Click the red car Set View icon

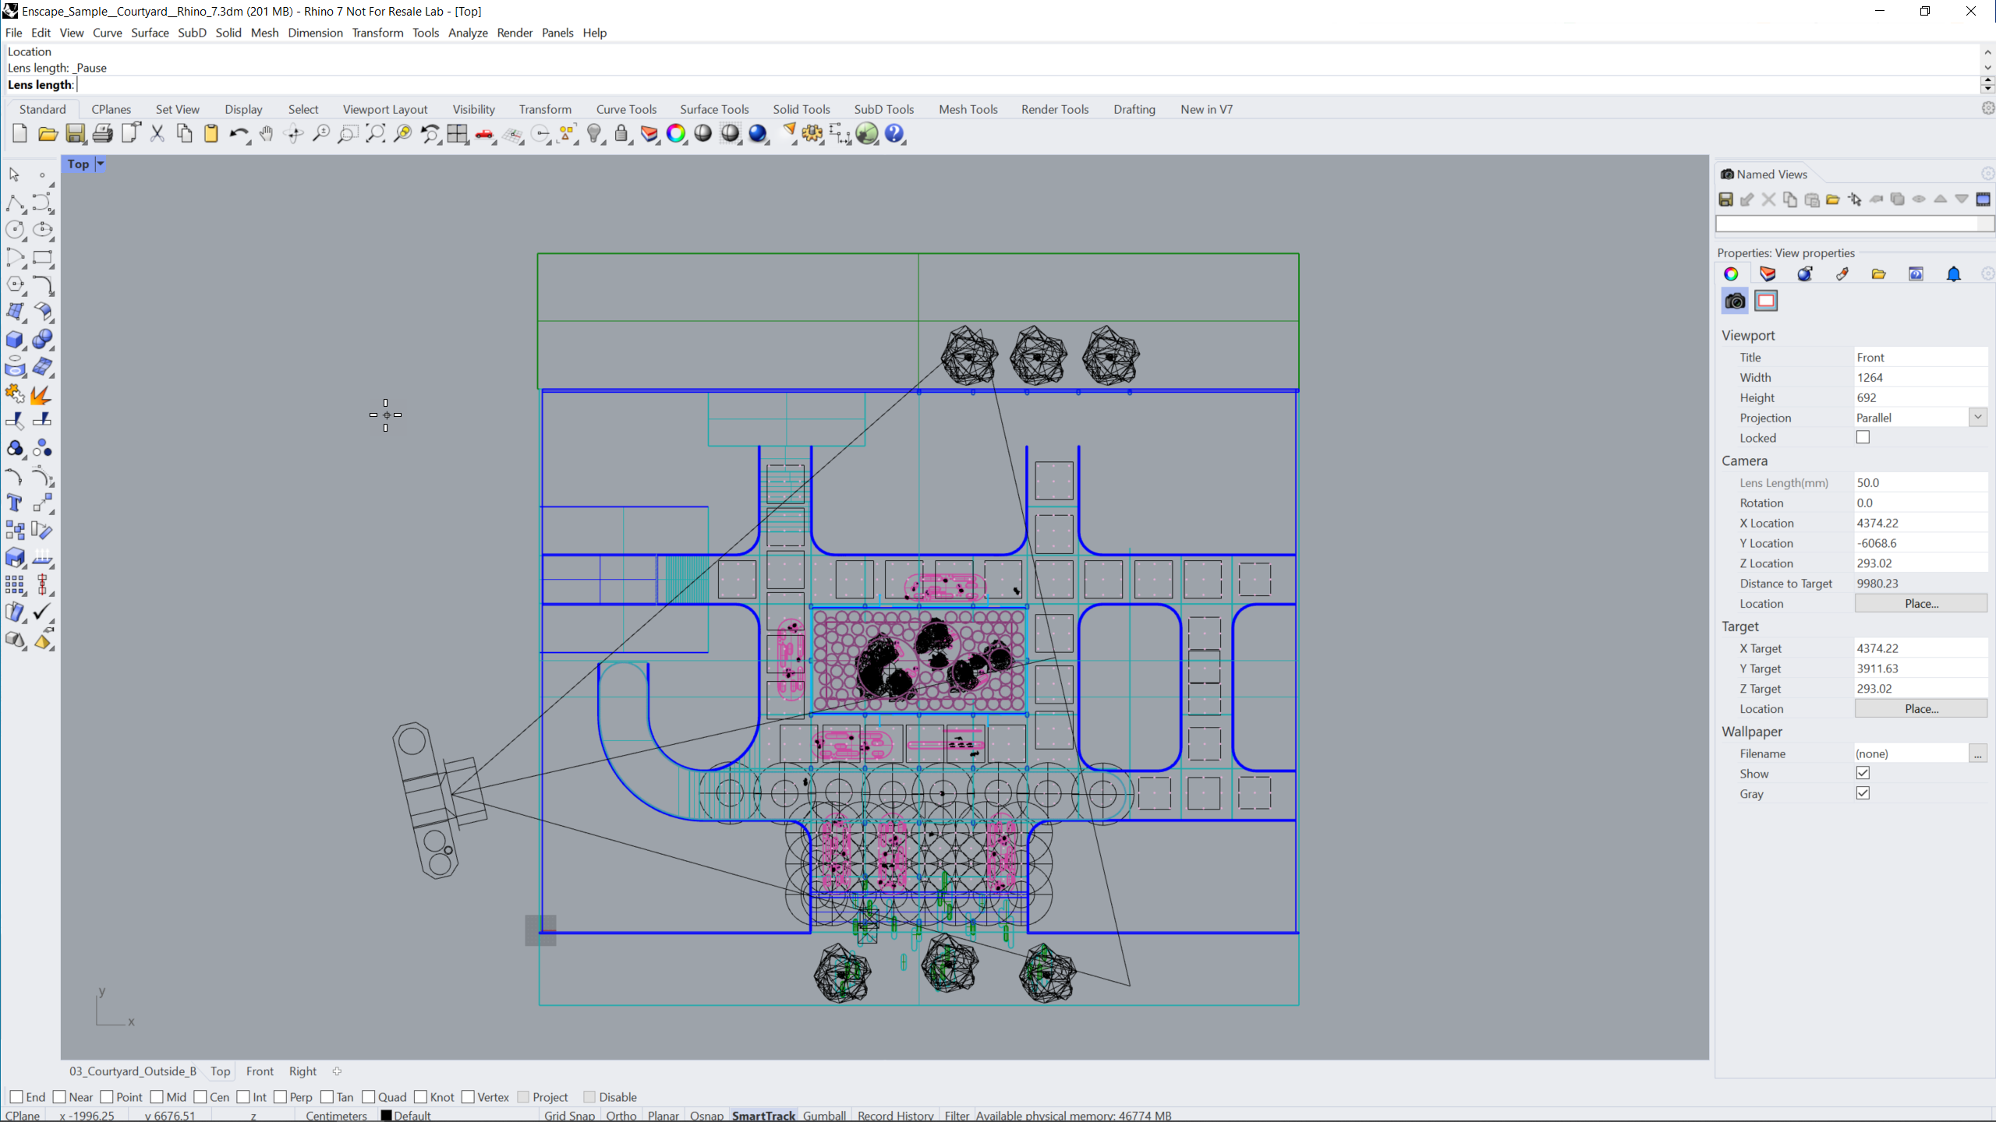click(485, 134)
